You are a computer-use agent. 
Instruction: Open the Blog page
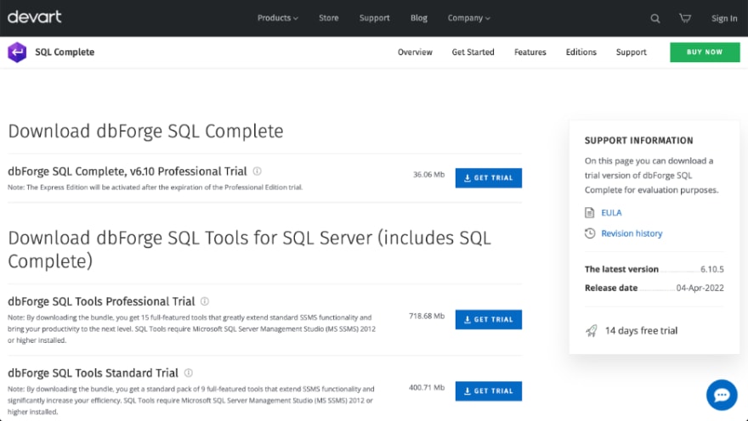[419, 18]
